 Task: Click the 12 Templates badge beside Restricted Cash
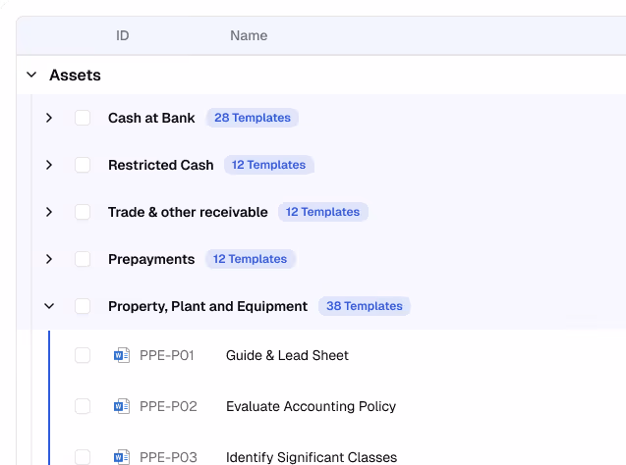268,165
